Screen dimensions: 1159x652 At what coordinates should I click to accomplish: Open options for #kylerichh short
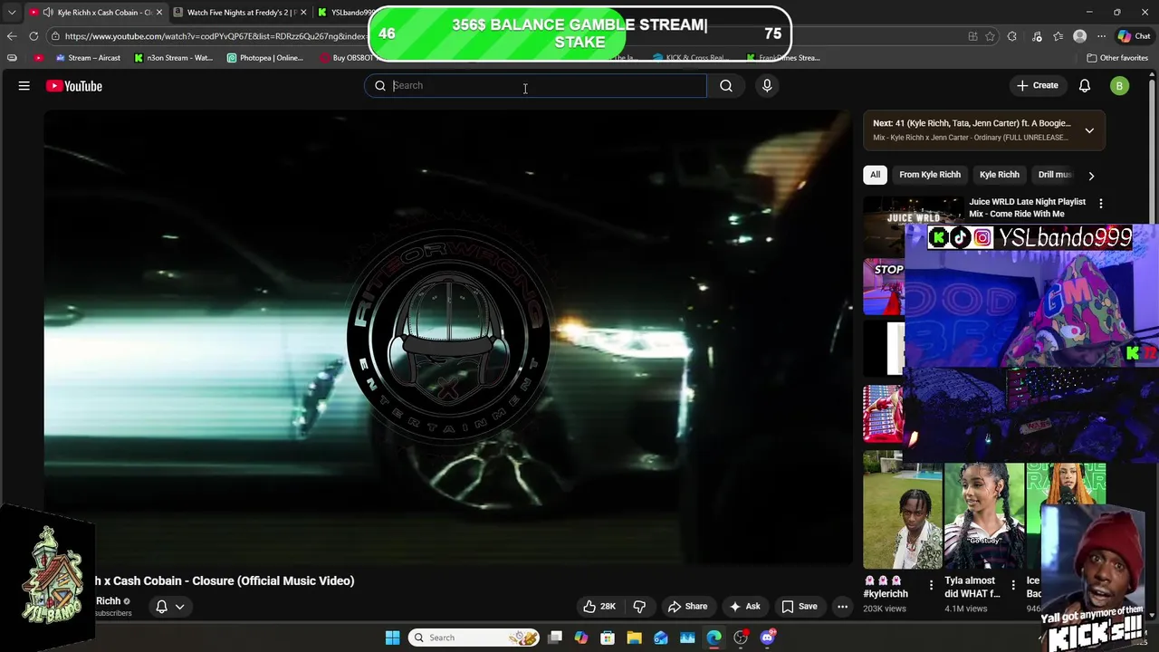click(931, 585)
